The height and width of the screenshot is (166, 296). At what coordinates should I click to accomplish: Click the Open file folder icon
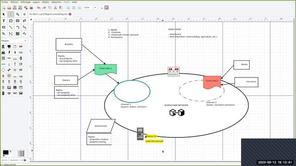tap(9, 8)
